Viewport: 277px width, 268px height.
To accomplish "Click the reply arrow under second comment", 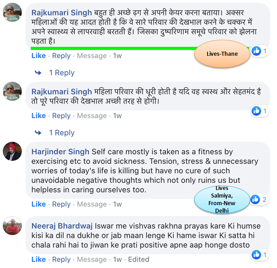I will coord(38,133).
